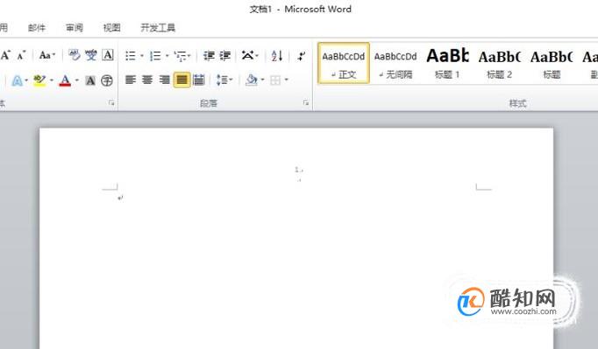Open the Line Spacing menu
The width and height of the screenshot is (598, 349).
click(224, 80)
